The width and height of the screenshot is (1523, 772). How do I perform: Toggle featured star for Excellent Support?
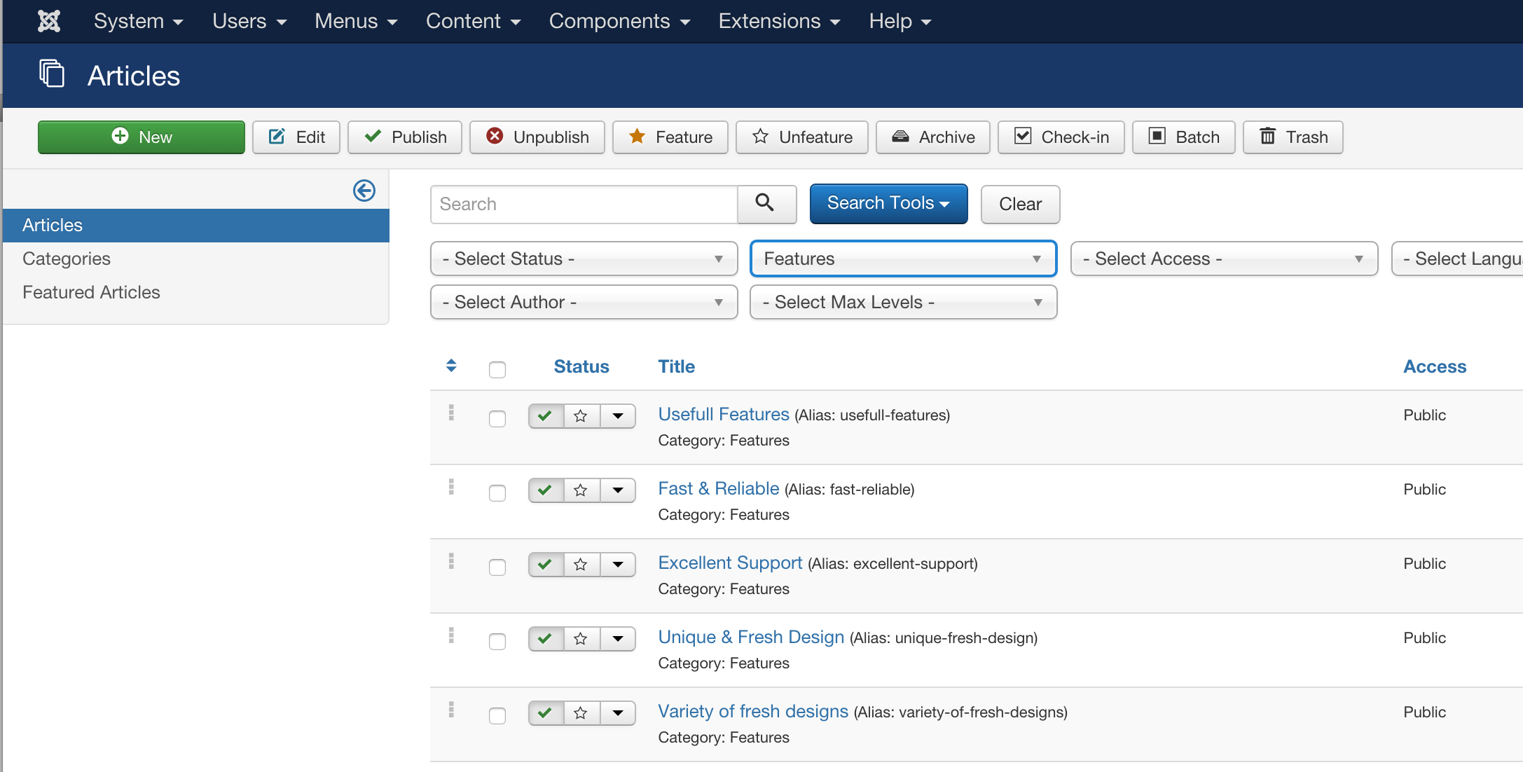(x=581, y=565)
